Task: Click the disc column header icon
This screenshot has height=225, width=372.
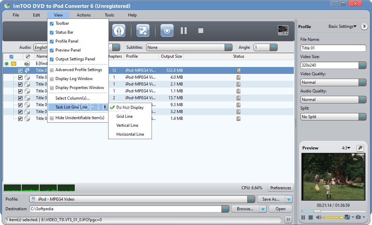Action: click(x=28, y=56)
